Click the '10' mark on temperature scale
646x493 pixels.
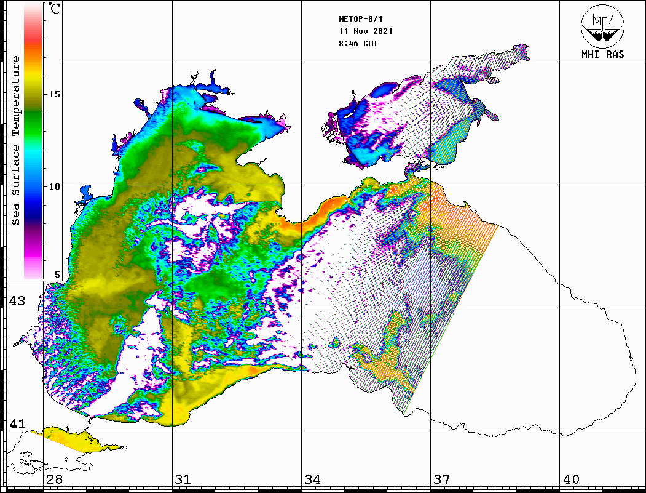click(x=54, y=186)
